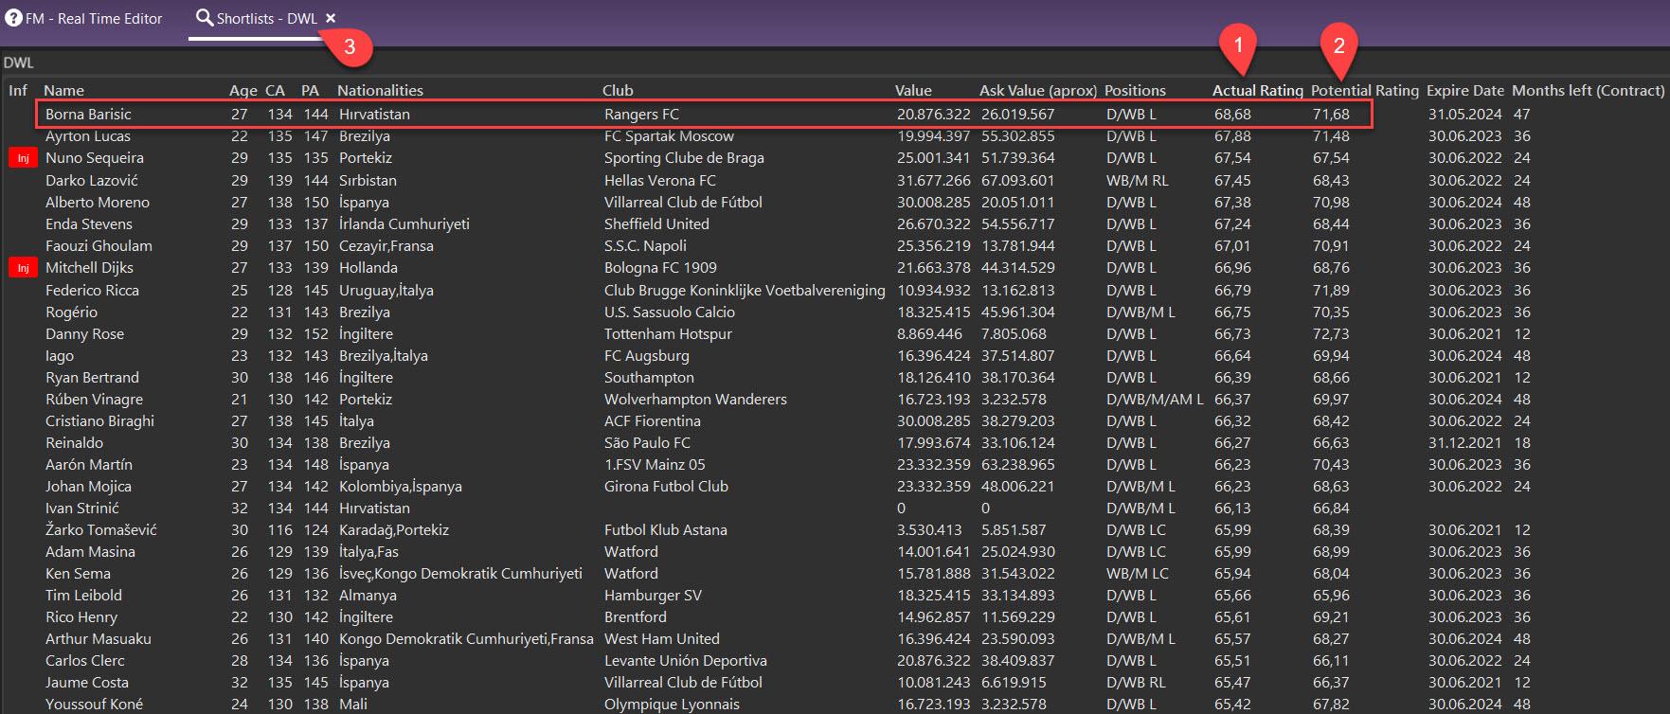The width and height of the screenshot is (1670, 714).
Task: Sort list by the Name column header
Action: click(x=63, y=91)
